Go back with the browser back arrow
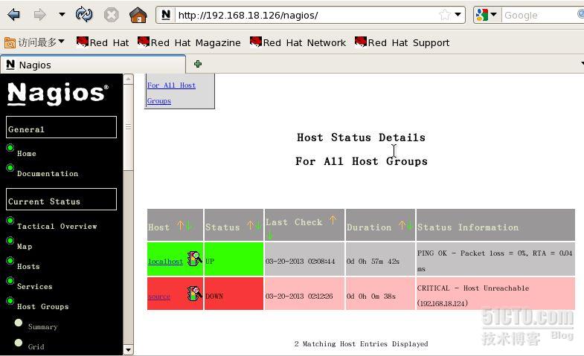This screenshot has height=356, width=584. (x=14, y=15)
